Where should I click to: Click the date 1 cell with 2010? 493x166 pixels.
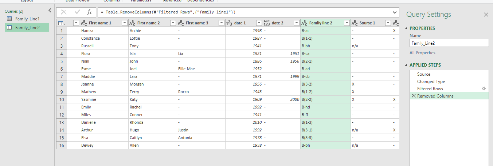point(244,122)
